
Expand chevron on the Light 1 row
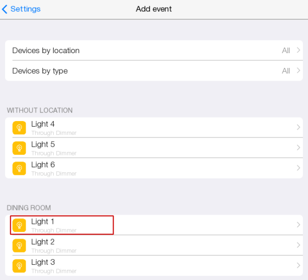pyautogui.click(x=298, y=225)
